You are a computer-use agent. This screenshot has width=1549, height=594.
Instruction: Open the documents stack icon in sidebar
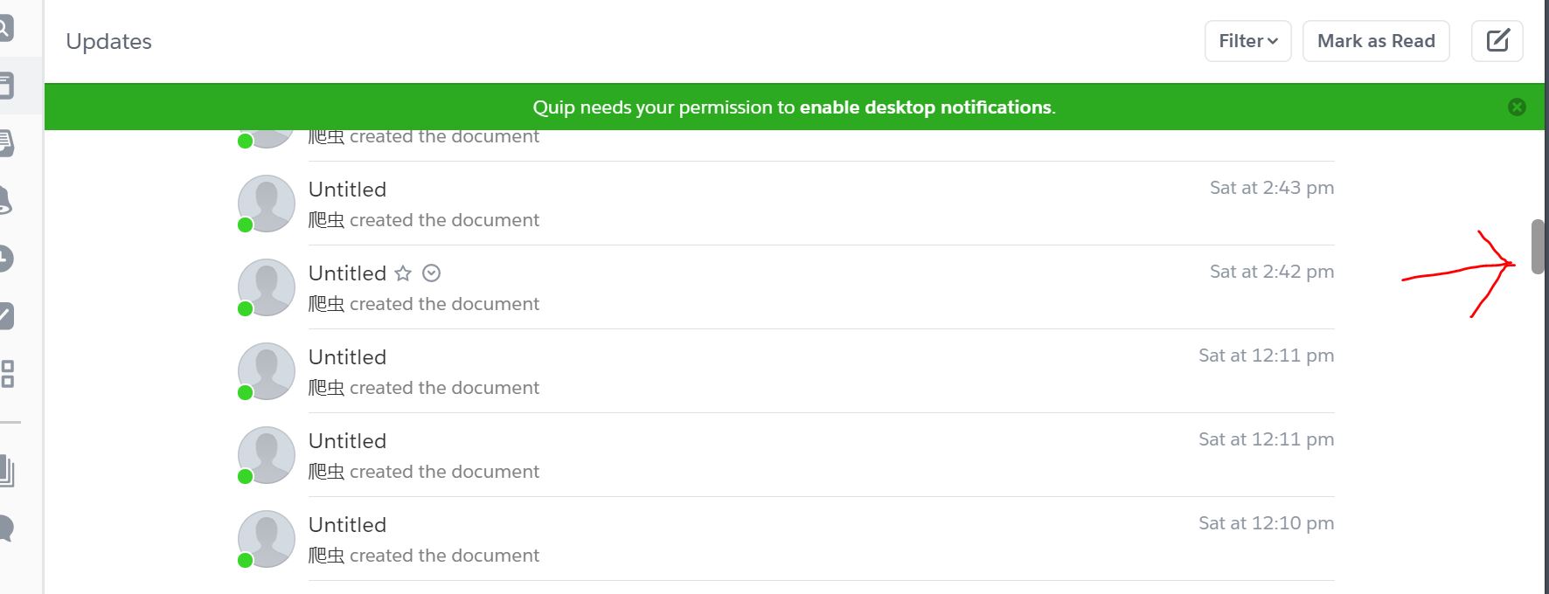7,472
